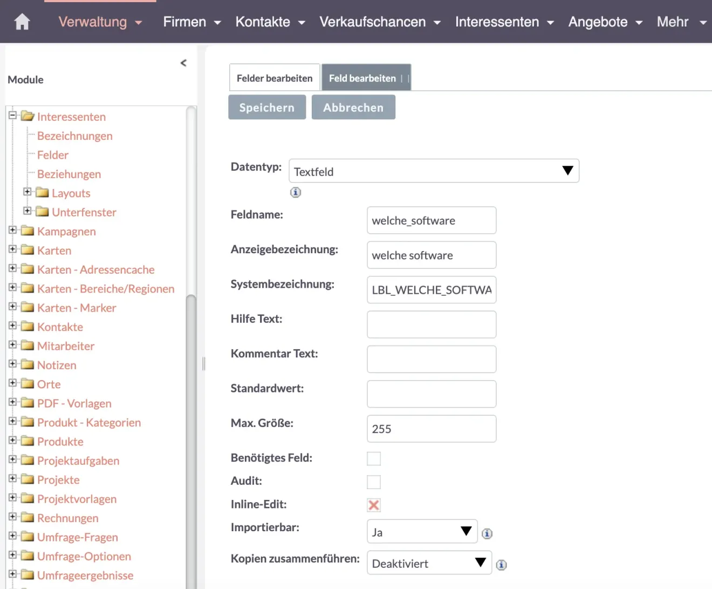This screenshot has height=589, width=712.
Task: Click the Abbrechen button
Action: pos(353,107)
